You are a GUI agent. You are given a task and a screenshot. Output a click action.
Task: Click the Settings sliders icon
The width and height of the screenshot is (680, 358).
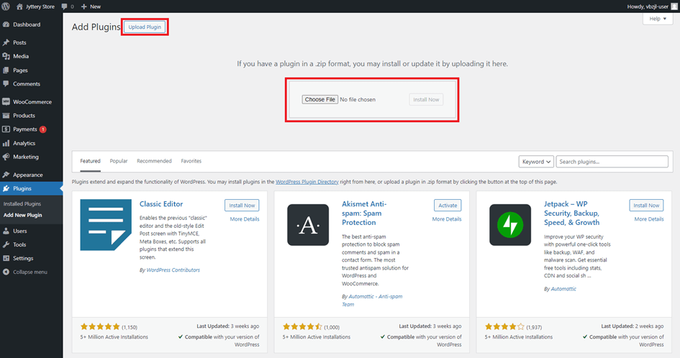pyautogui.click(x=6, y=258)
